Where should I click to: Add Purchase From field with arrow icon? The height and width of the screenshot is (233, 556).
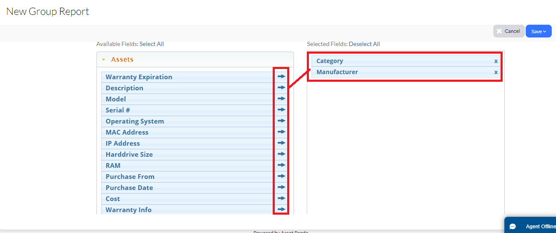coord(281,176)
